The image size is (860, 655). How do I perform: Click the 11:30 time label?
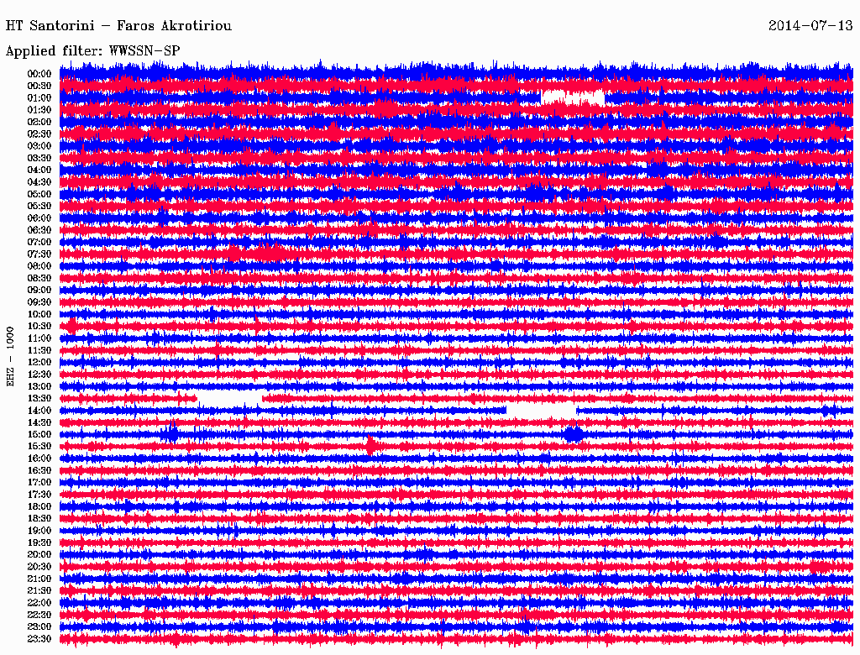click(x=39, y=350)
